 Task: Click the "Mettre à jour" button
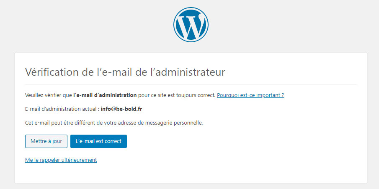pos(46,141)
